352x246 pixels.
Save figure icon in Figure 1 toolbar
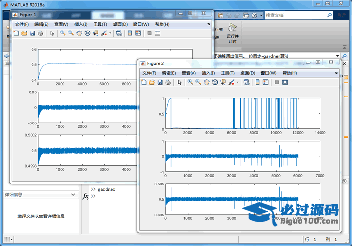point(32,33)
